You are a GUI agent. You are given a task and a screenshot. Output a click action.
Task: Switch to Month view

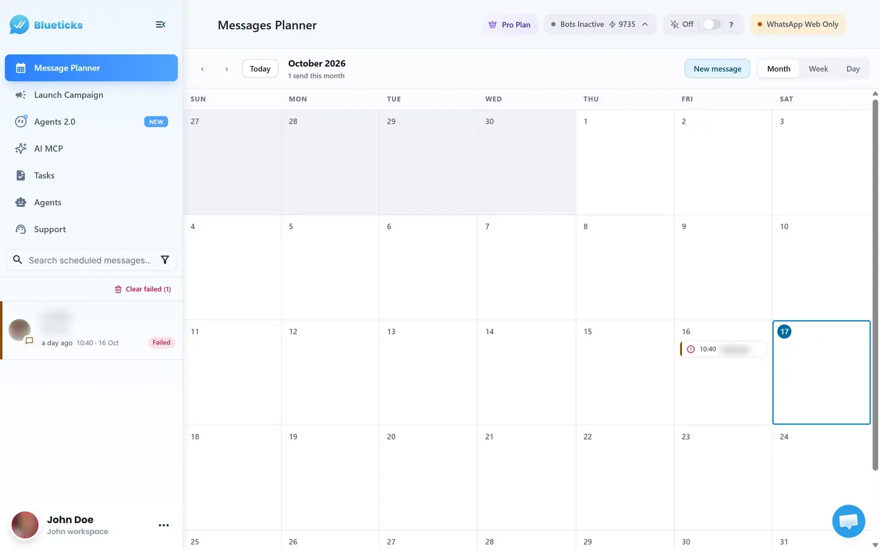tap(779, 69)
